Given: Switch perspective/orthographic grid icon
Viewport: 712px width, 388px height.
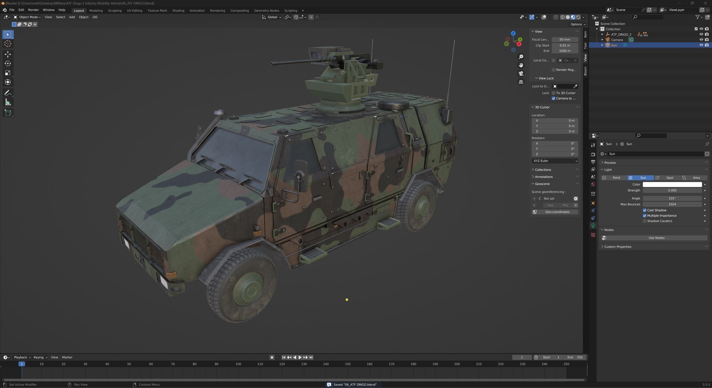Looking at the screenshot, I should click(521, 82).
